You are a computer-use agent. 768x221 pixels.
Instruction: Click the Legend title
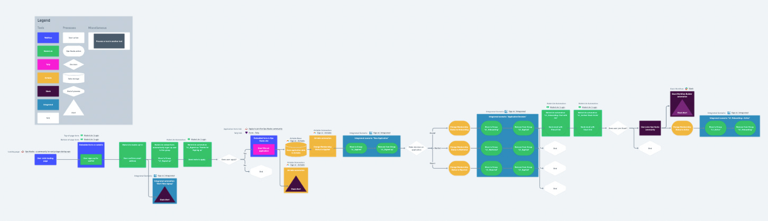coord(43,20)
